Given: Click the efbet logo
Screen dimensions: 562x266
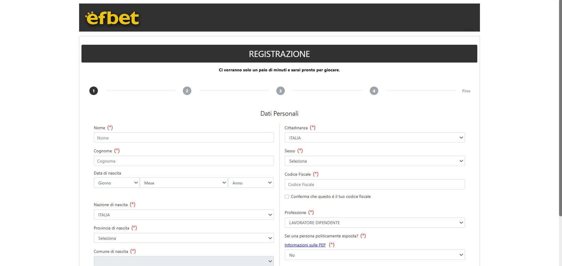Looking at the screenshot, I should (112, 18).
